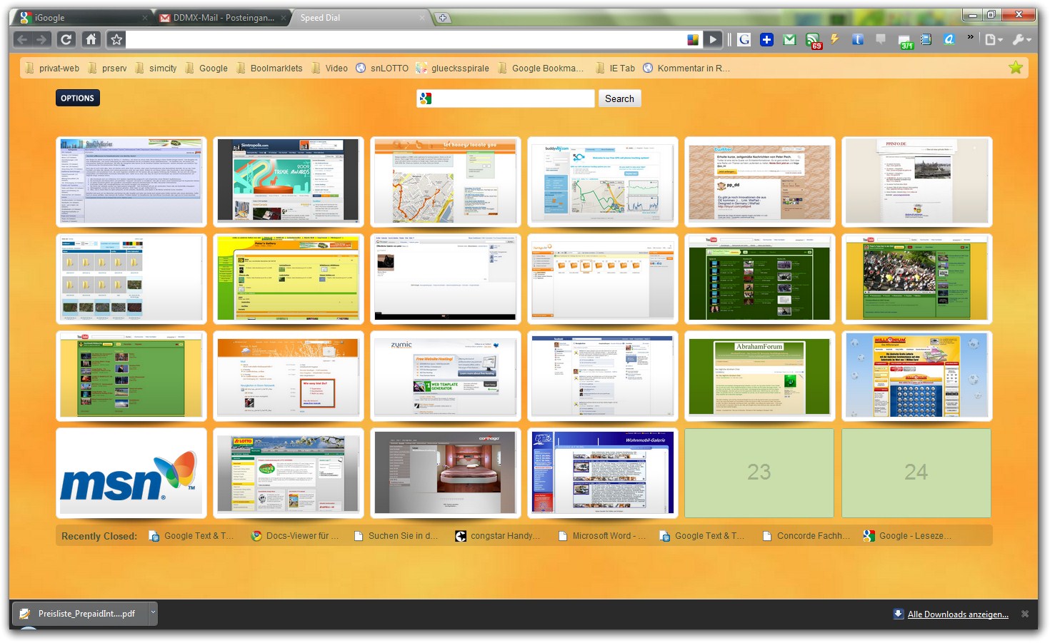This screenshot has height=643, width=1050.
Task: Click the green star on bookmarks bar
Action: click(1015, 68)
